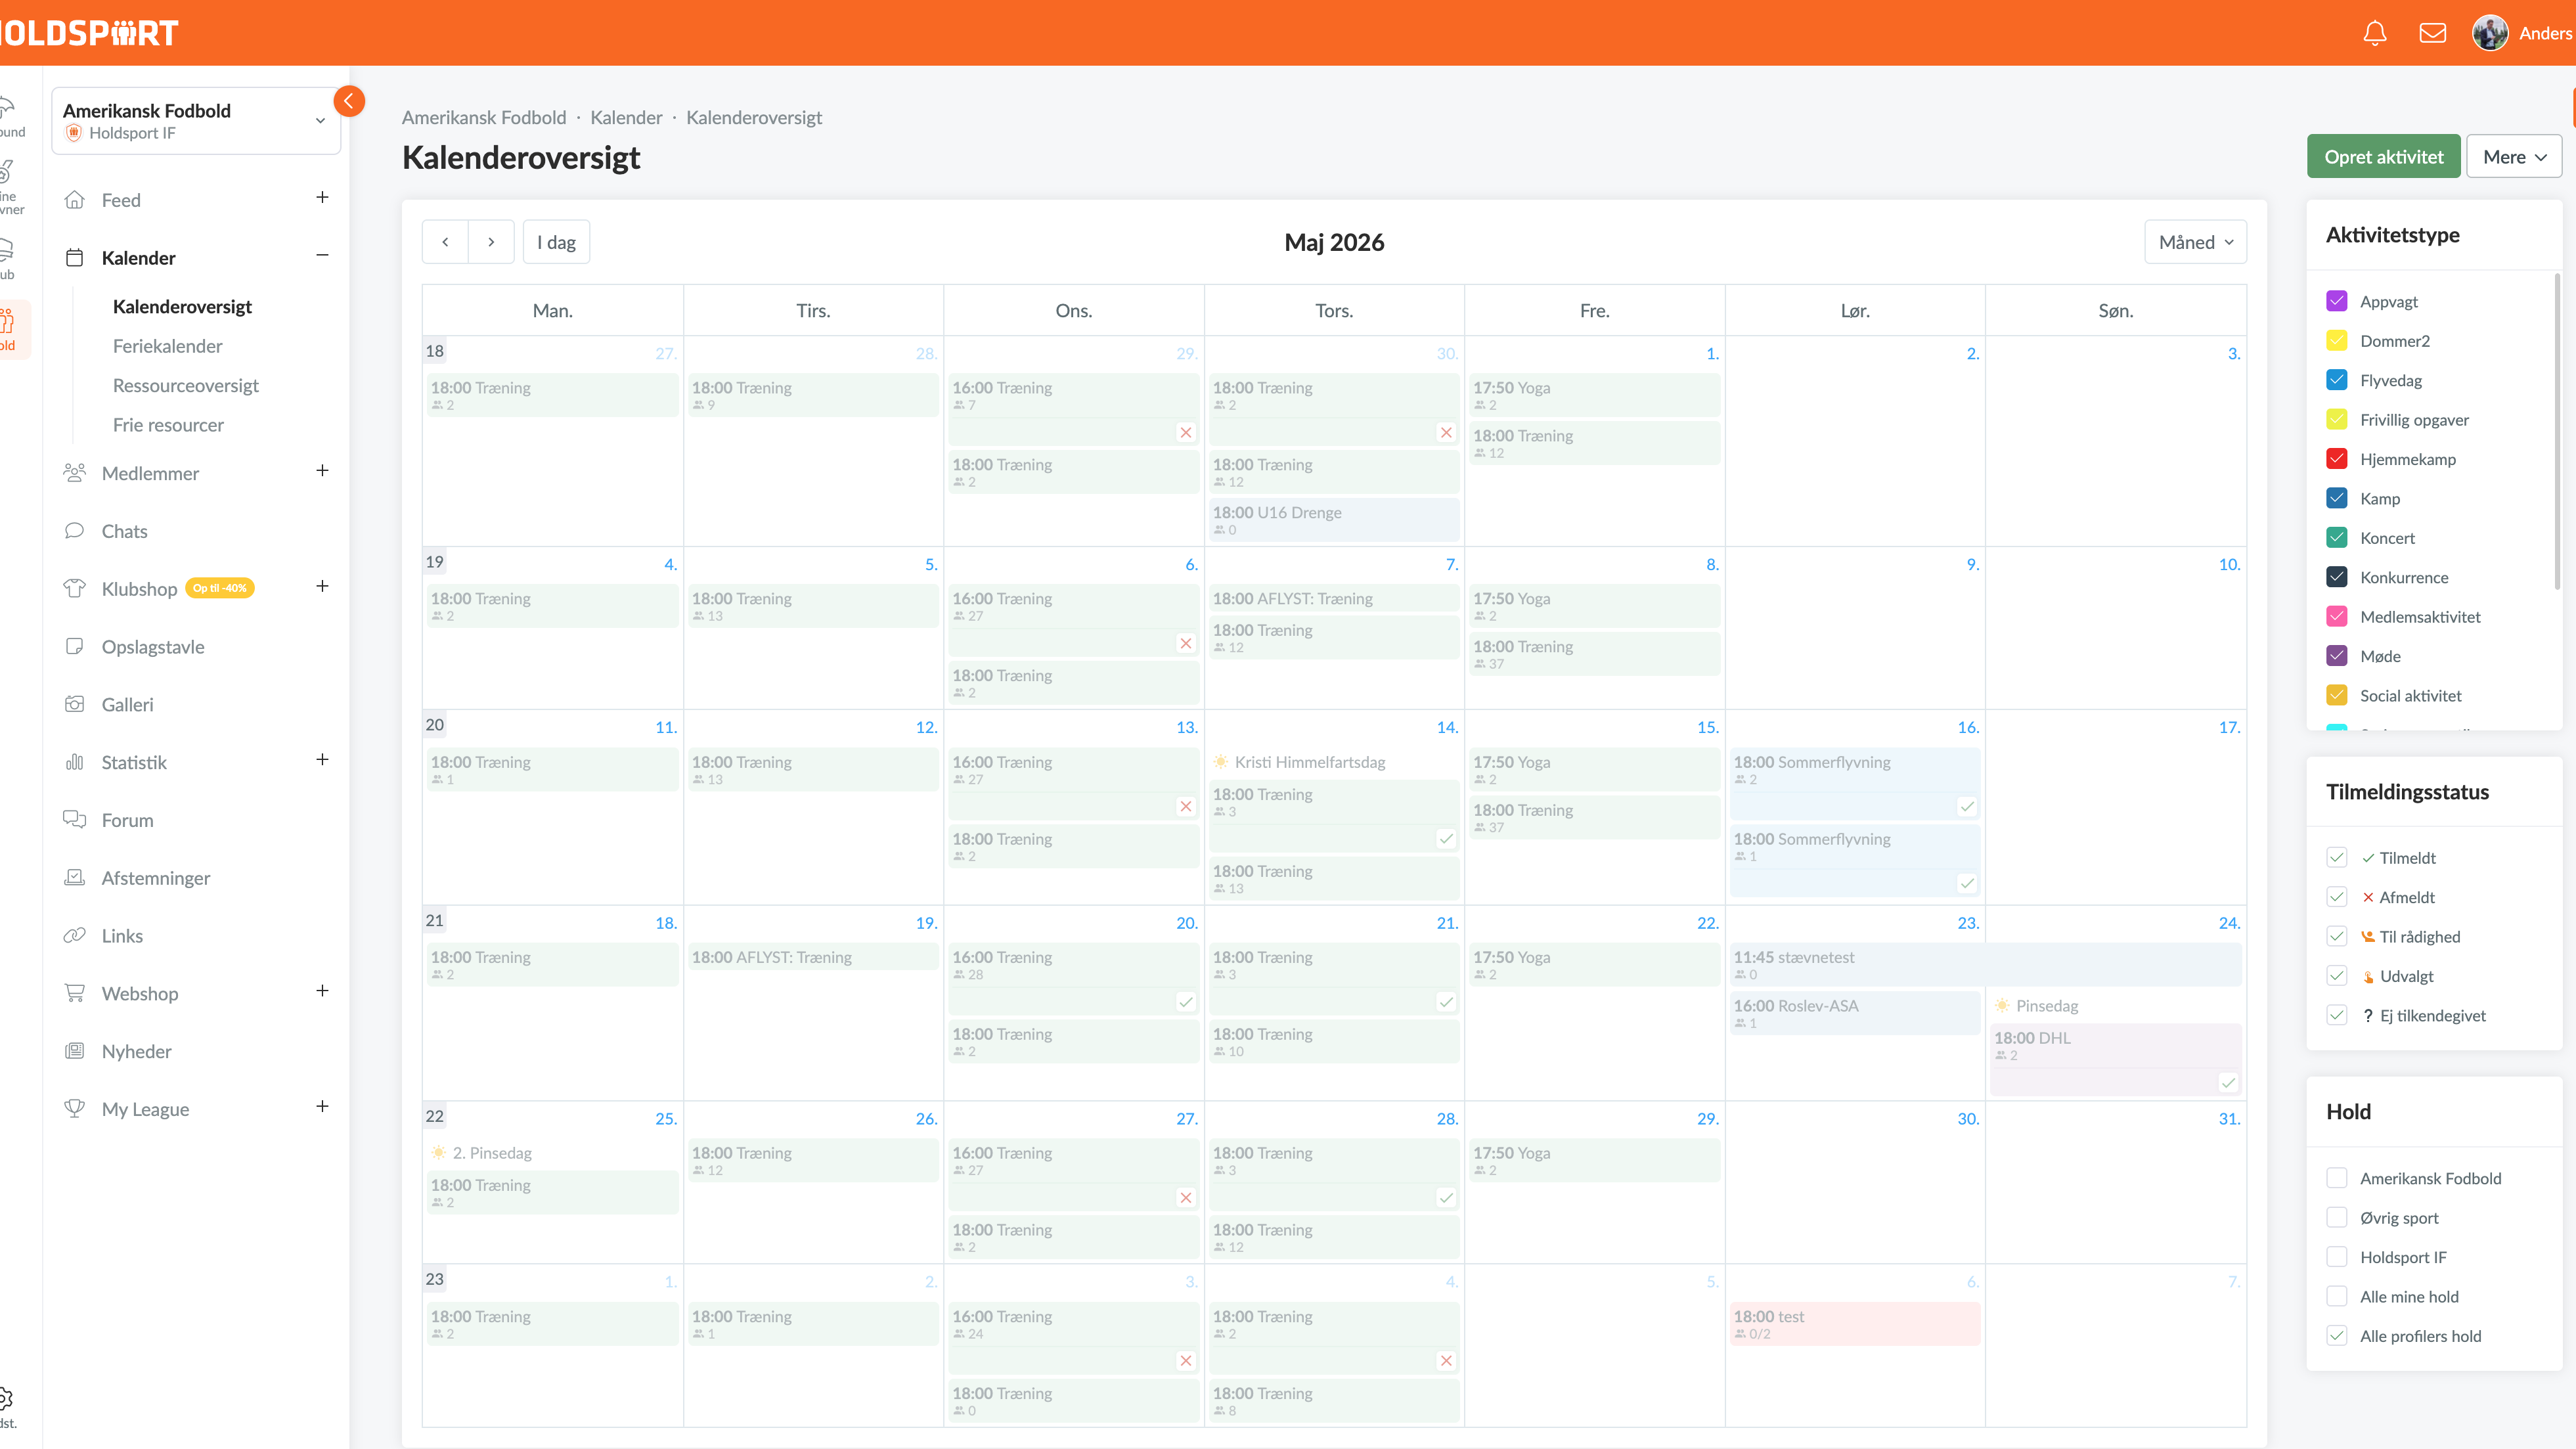Expand the Webshop submenu plus

[322, 990]
